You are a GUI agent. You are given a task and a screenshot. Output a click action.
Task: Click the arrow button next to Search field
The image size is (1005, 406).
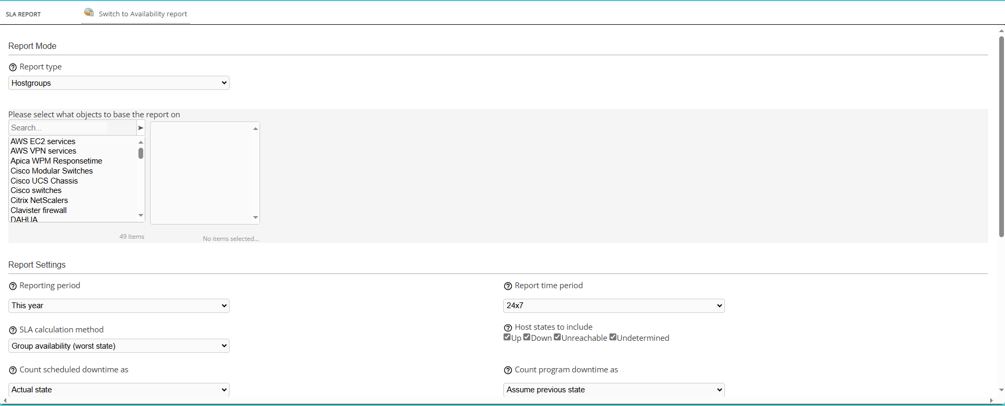click(141, 128)
